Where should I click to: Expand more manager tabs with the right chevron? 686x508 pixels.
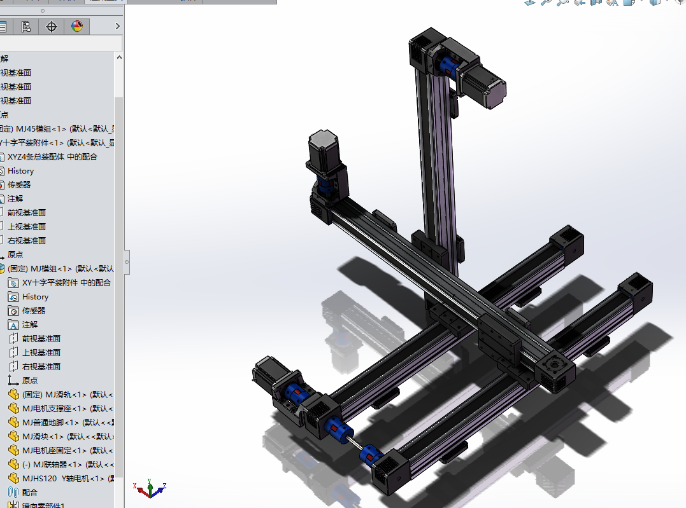[x=117, y=26]
